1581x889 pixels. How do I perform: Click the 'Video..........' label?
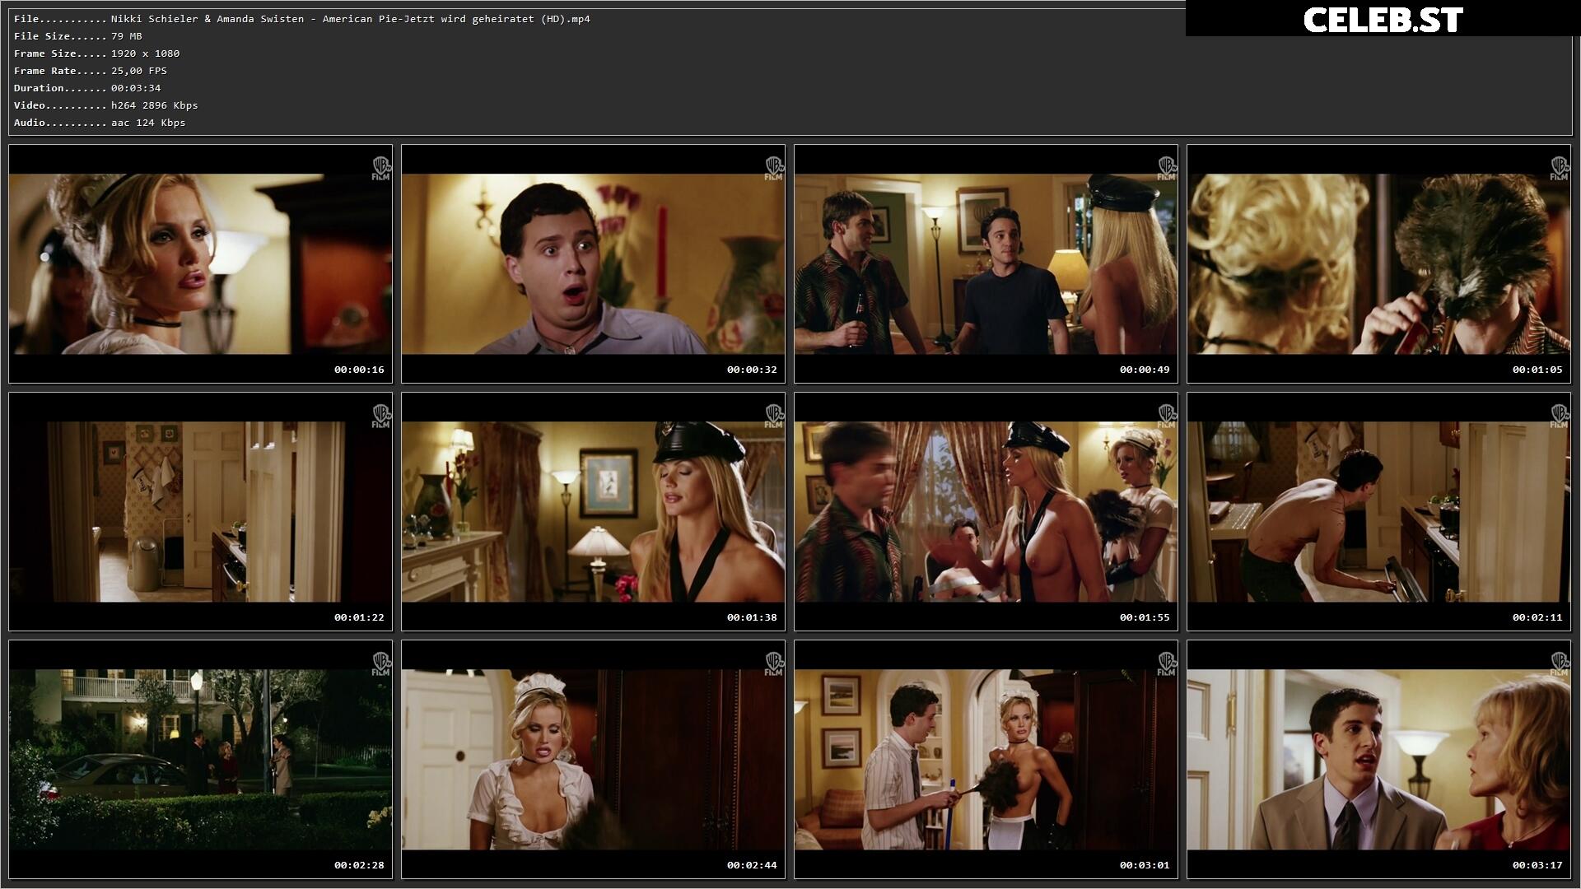pyautogui.click(x=60, y=105)
